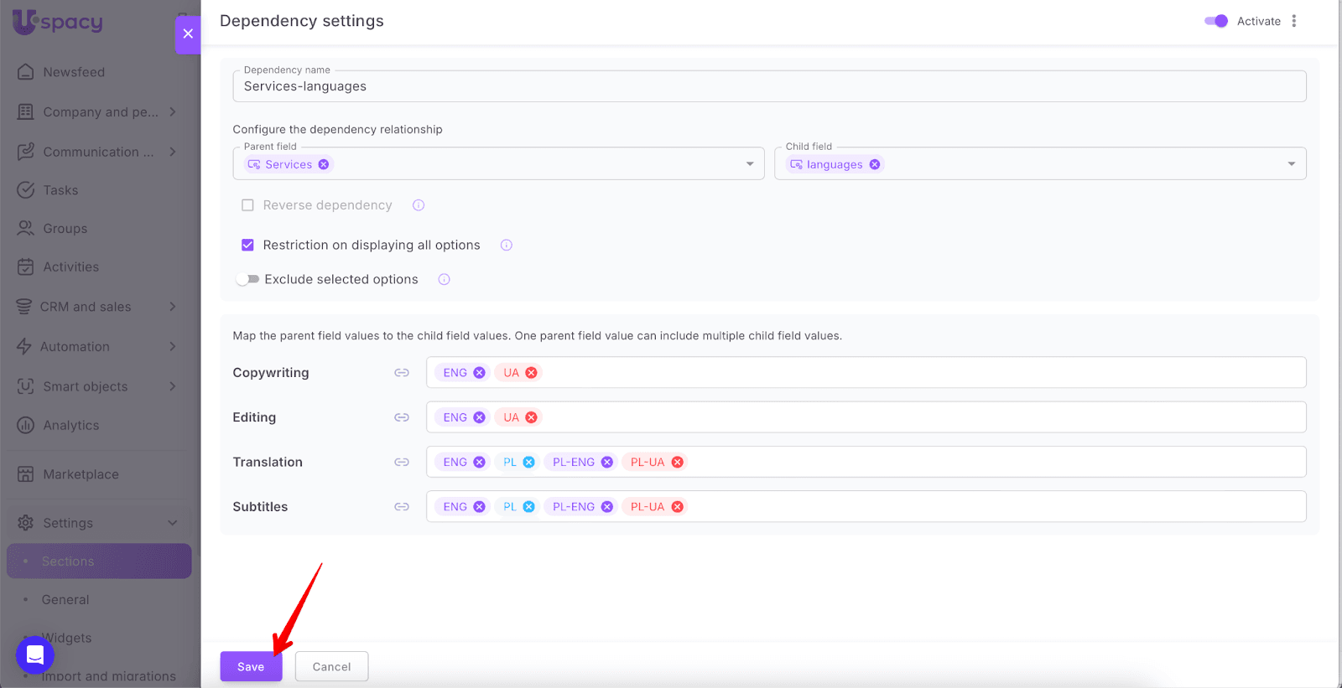Remove Services from Parent field
The width and height of the screenshot is (1342, 688).
[324, 164]
